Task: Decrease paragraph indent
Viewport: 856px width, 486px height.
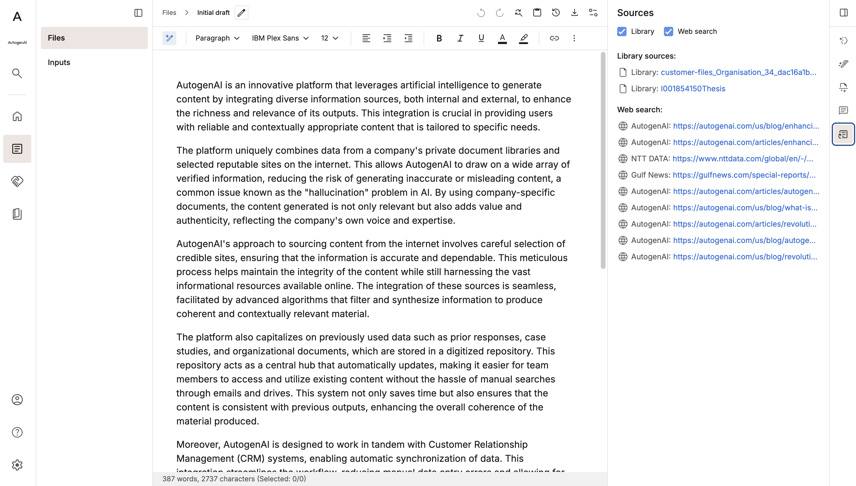Action: pos(408,38)
